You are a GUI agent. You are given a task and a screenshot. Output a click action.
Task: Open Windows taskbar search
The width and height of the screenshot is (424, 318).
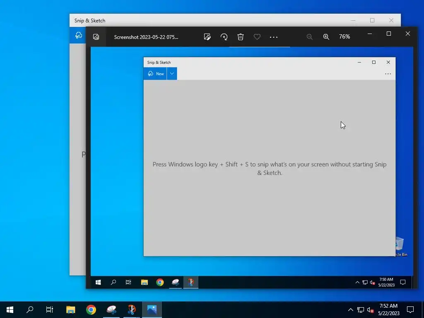[x=30, y=310]
